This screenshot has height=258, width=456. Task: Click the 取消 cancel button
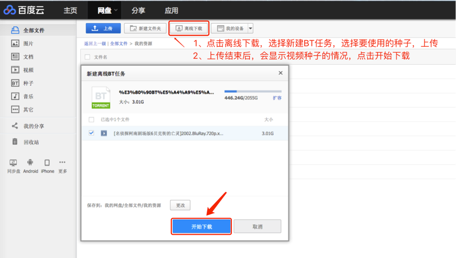coord(257,226)
